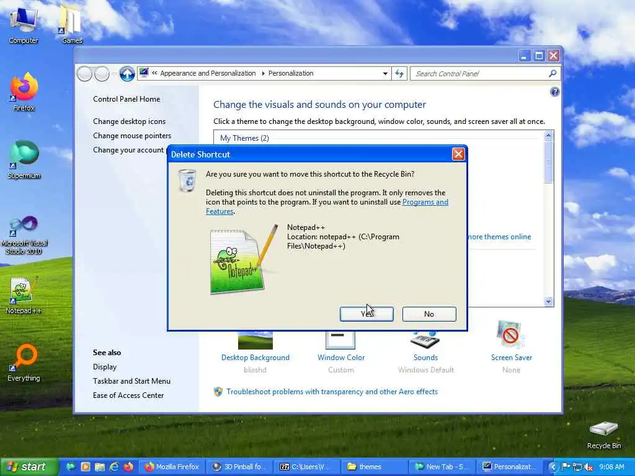Open the Start menu
635x476 pixels.
point(29,467)
